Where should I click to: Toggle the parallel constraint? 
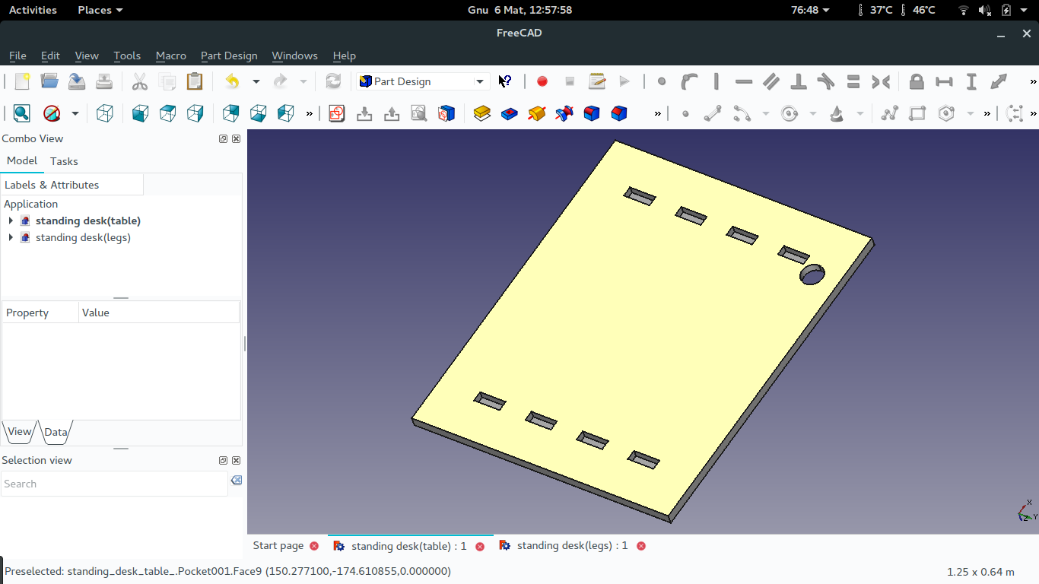pos(771,81)
